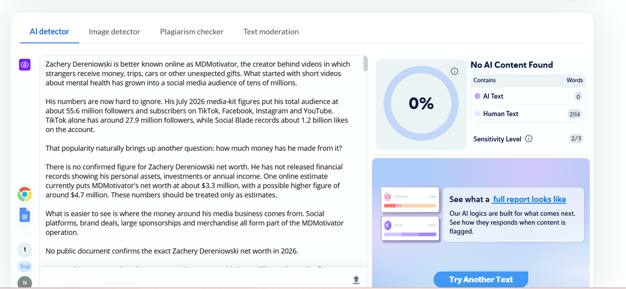Open the 'full report looks like' link
Image resolution: width=626 pixels, height=289 pixels.
tap(529, 200)
